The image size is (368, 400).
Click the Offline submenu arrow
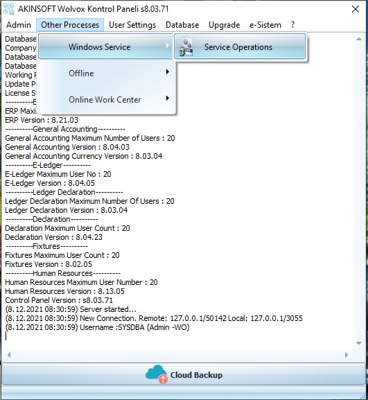pos(167,71)
